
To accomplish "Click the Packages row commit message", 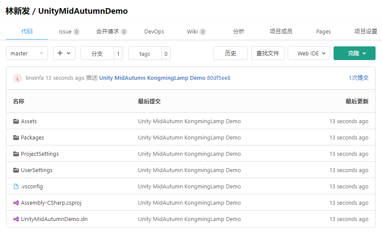I will click(189, 138).
